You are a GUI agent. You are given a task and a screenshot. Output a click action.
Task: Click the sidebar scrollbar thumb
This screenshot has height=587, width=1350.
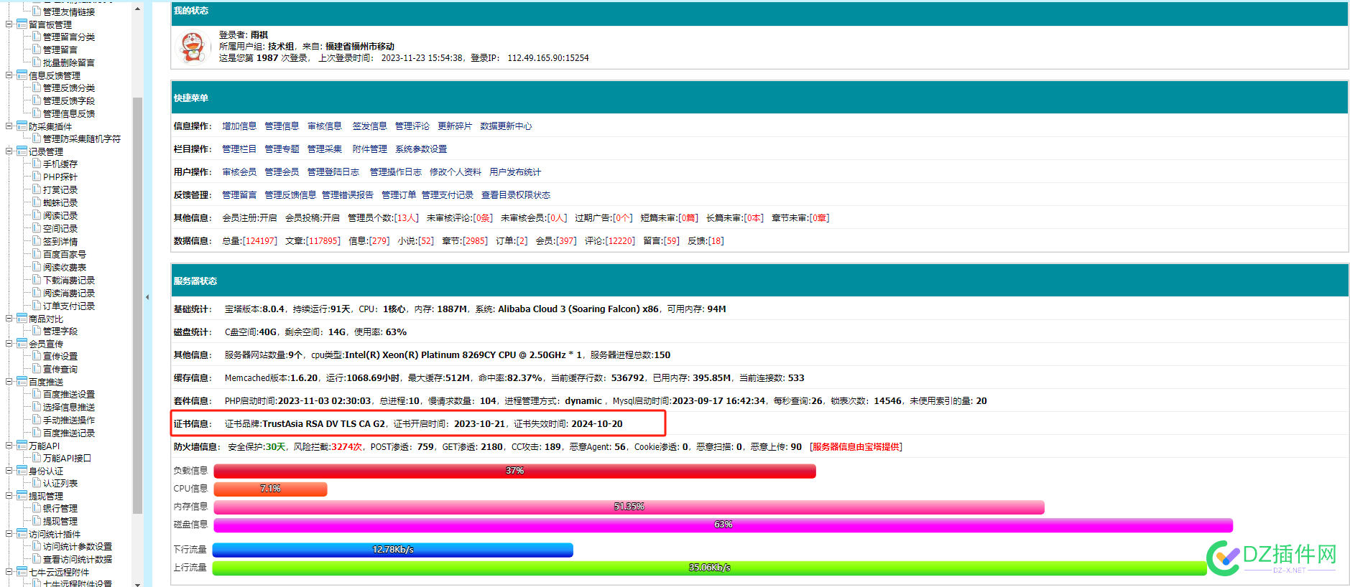pos(137,305)
